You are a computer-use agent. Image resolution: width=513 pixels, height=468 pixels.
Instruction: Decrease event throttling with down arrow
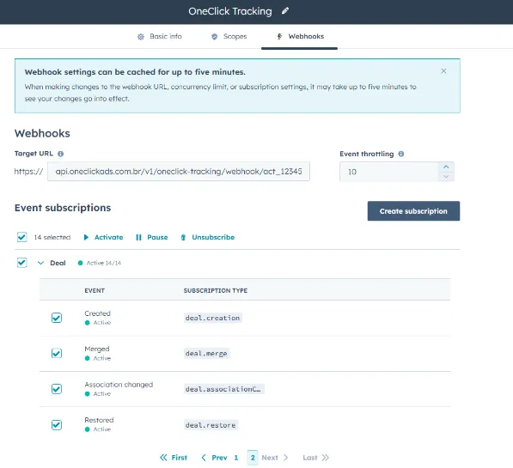(x=446, y=177)
